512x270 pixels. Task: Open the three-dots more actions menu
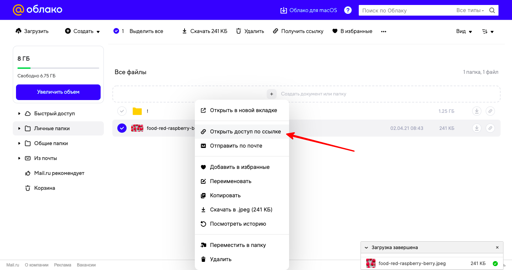383,31
